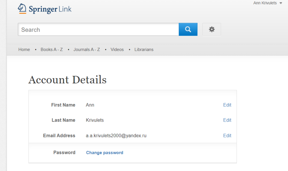Open the Videos navigation link
Screen dimensions: 288x171
[x=117, y=49]
